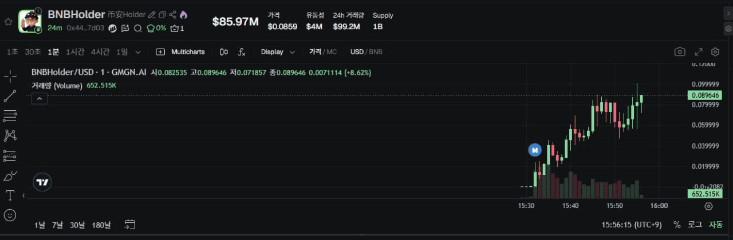Share the BNBHolder token
Viewport: 733px width, 240px height.
[x=172, y=15]
